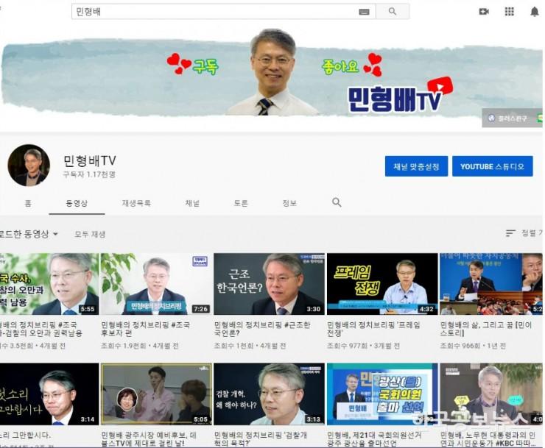Click the title 민형배의 정치브리핑 '프레임 전쟁'
The image size is (545, 448).
click(x=373, y=329)
